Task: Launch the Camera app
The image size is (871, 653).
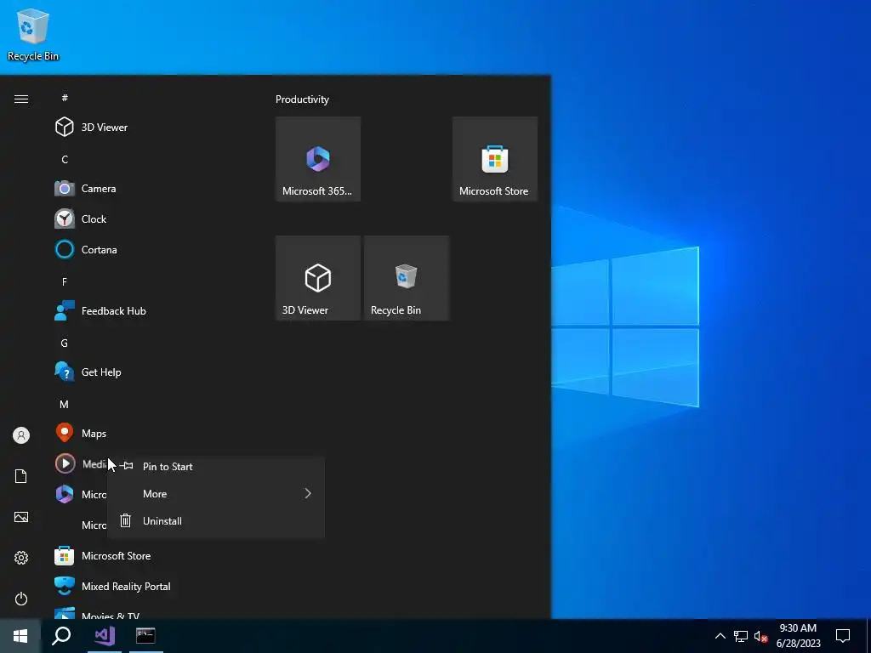Action: point(86,188)
